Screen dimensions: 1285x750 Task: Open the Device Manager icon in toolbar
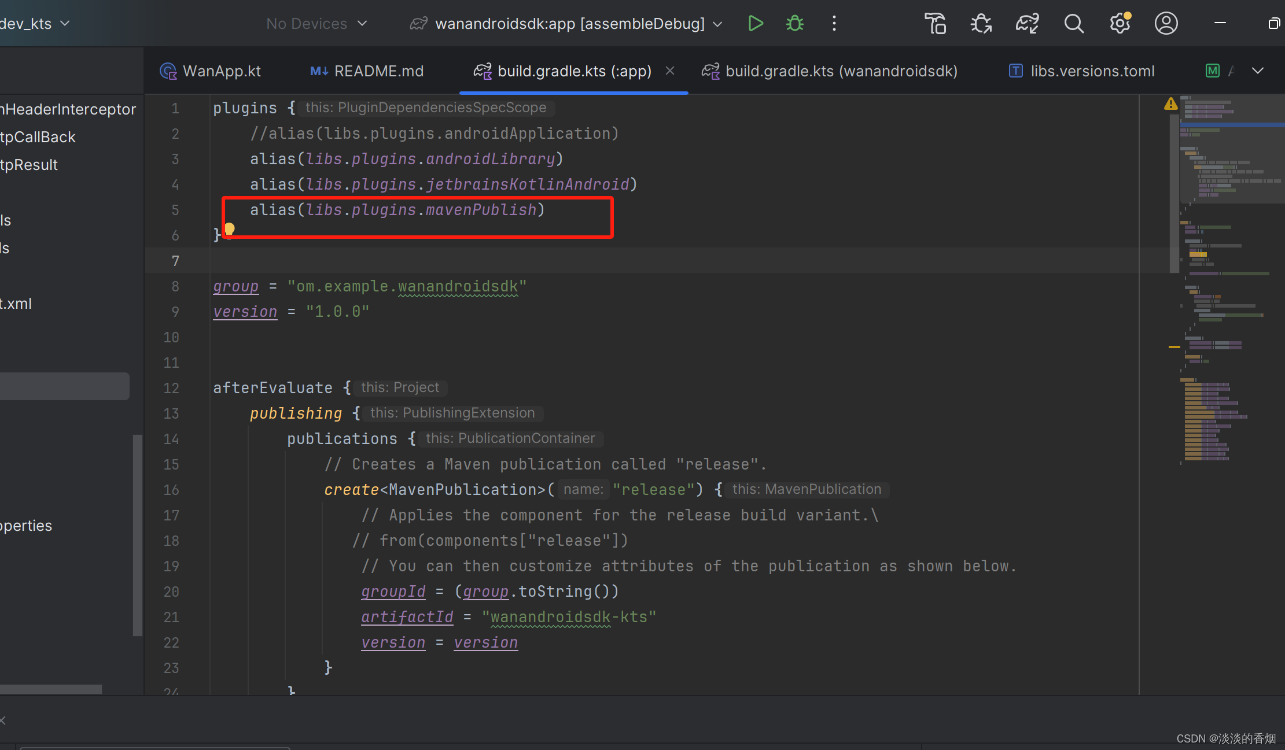(x=936, y=24)
